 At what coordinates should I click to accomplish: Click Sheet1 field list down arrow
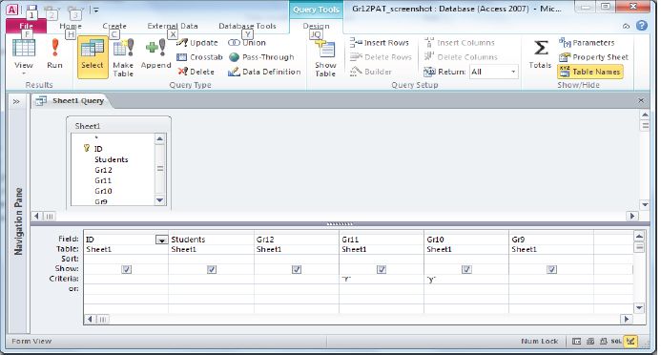160,200
